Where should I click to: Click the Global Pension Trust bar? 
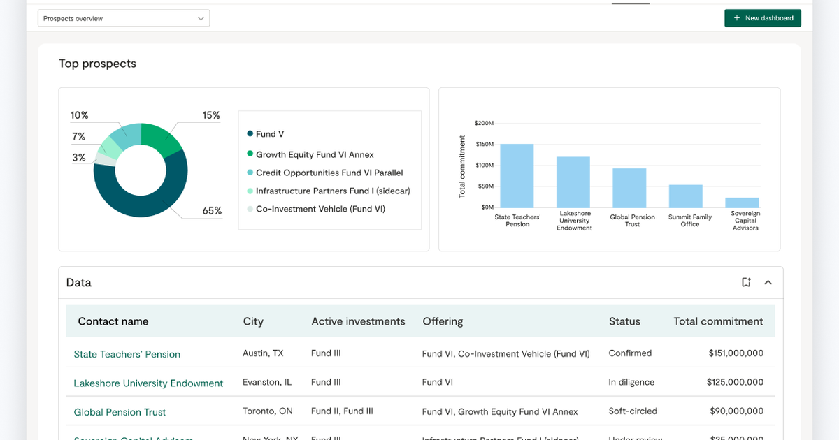tap(629, 188)
